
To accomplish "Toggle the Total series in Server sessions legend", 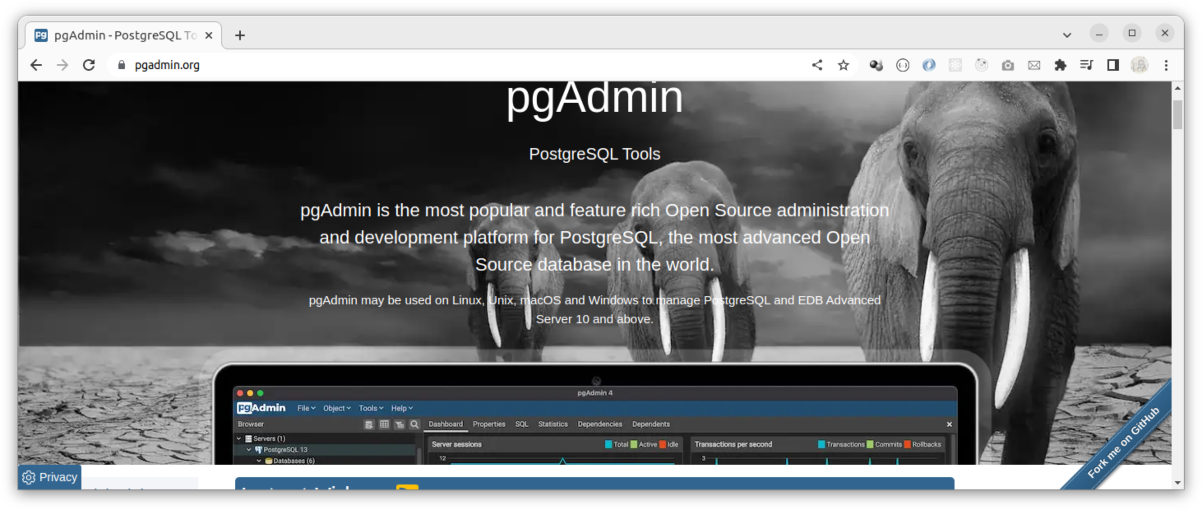I will 609,444.
